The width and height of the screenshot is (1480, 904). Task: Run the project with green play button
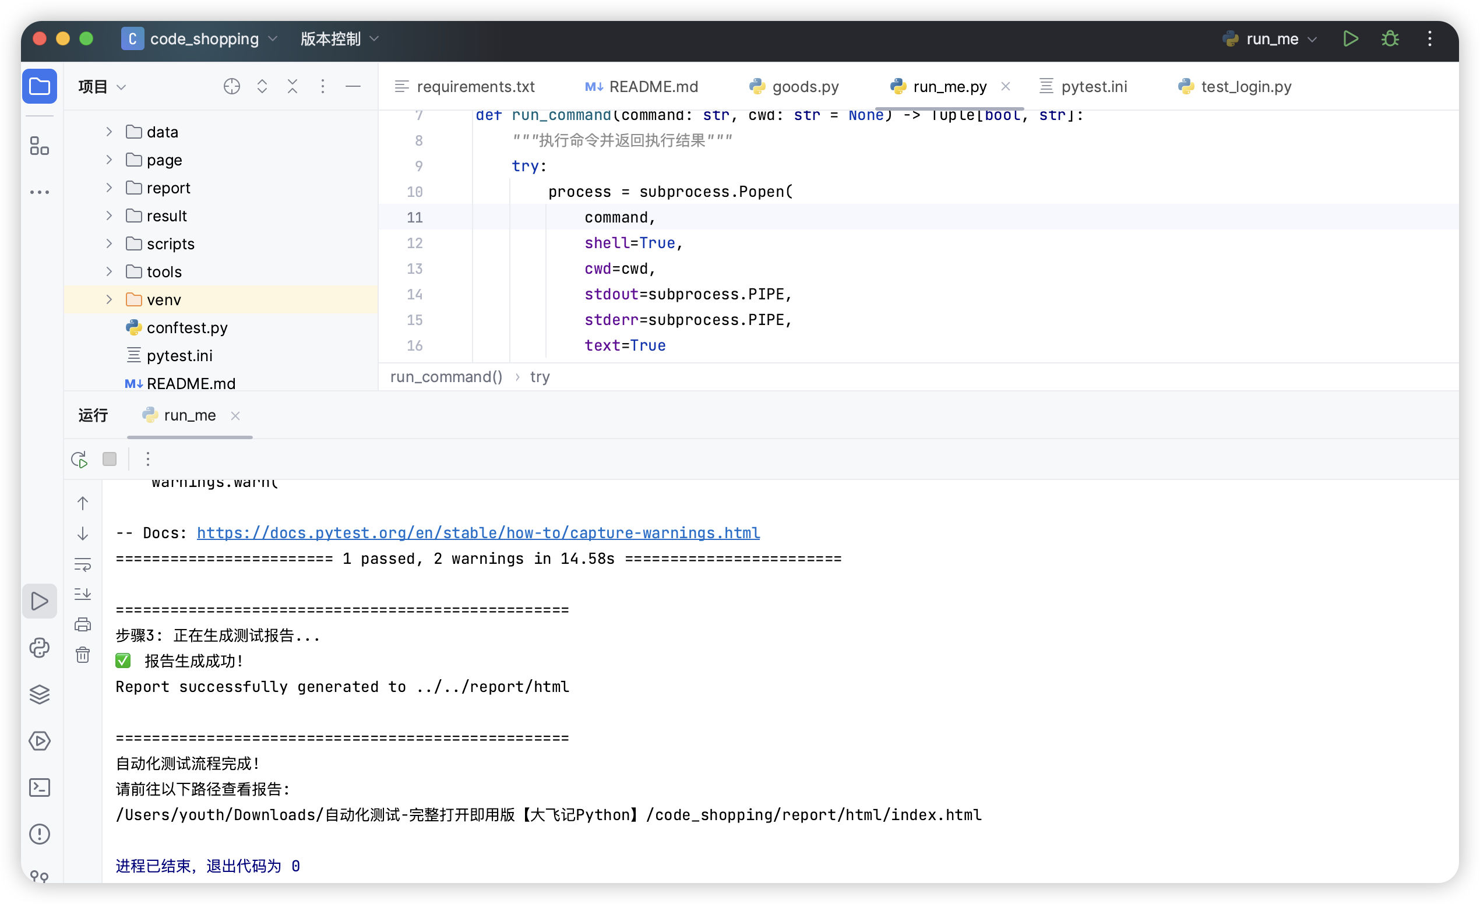coord(1350,39)
